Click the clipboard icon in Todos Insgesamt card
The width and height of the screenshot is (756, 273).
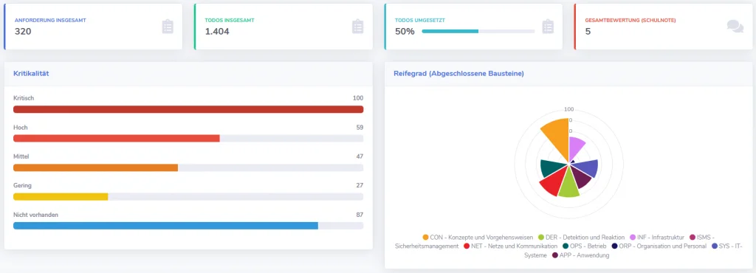pyautogui.click(x=358, y=27)
